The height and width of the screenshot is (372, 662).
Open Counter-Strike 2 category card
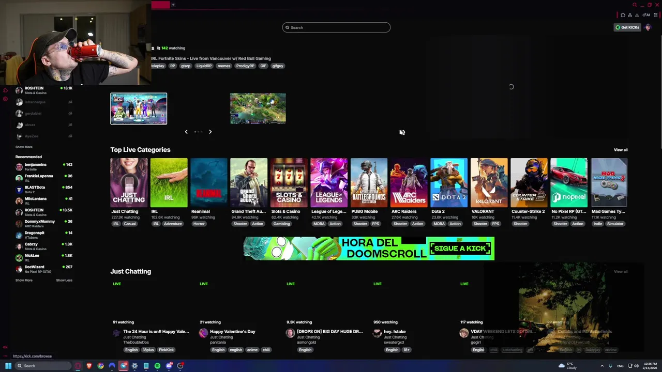click(529, 183)
